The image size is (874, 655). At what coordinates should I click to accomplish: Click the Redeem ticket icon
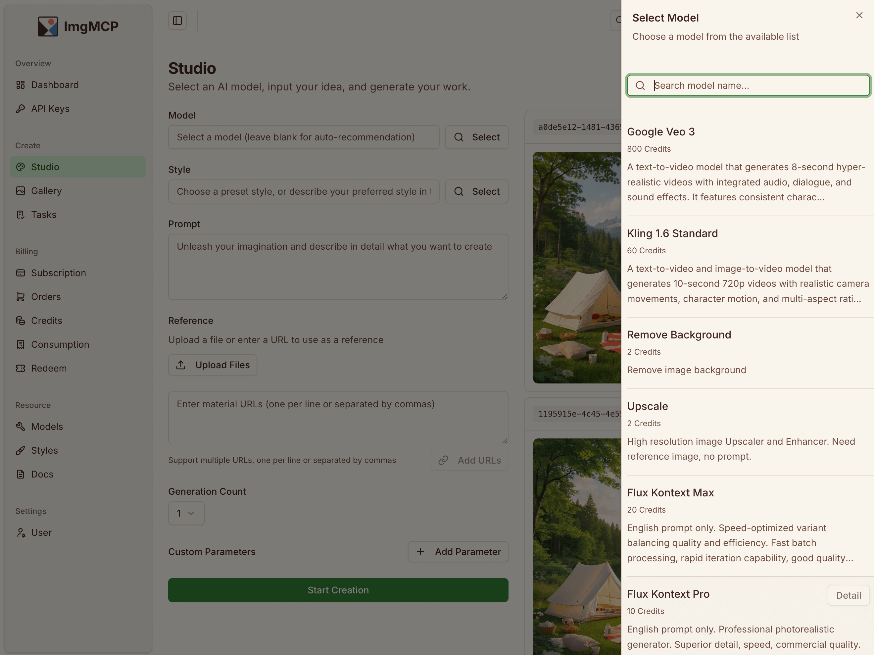[21, 369]
